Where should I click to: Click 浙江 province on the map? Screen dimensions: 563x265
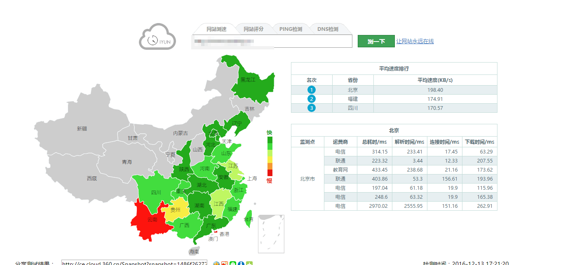pyautogui.click(x=238, y=190)
